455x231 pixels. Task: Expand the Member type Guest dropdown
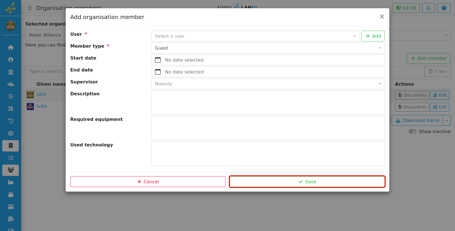click(x=268, y=48)
